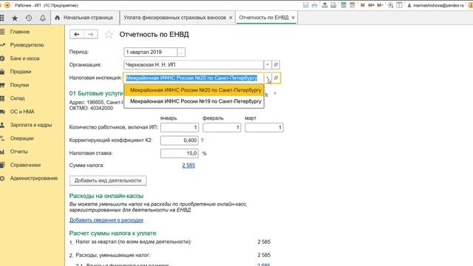Click the K2 coefficient help question mark

pos(202,140)
